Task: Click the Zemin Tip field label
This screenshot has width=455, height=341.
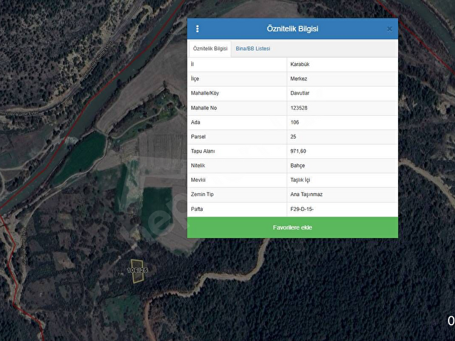Action: (202, 195)
